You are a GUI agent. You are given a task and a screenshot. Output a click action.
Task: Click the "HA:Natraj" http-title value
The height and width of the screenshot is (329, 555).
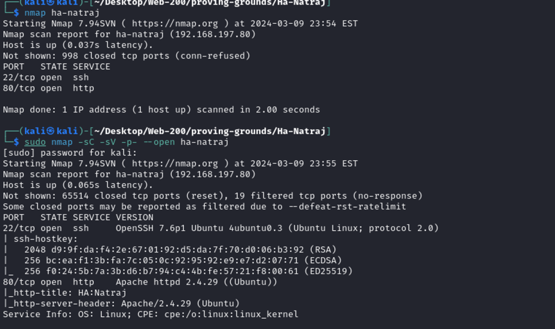pos(102,293)
